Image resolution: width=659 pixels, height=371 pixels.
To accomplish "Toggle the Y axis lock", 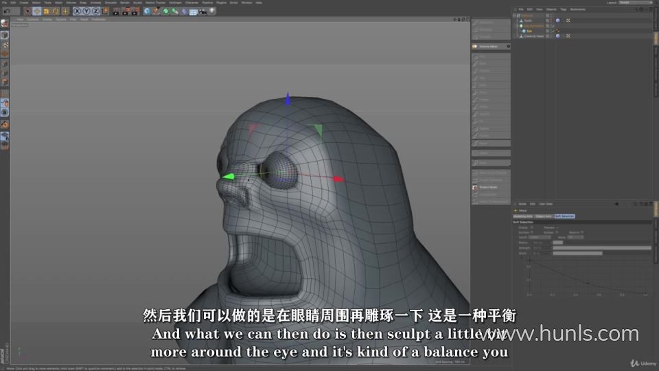I will (x=86, y=12).
